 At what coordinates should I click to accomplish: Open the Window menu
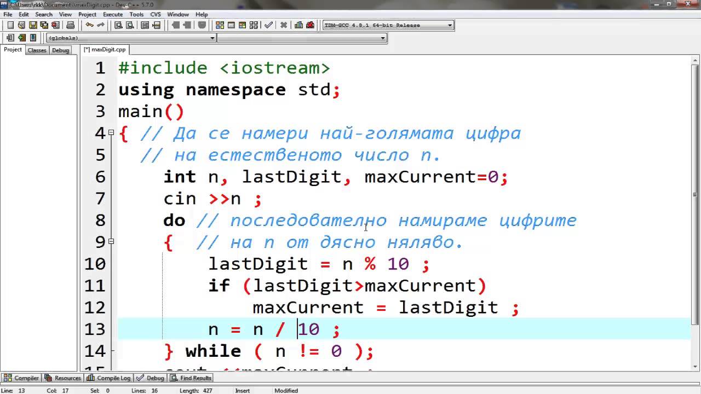click(x=178, y=14)
